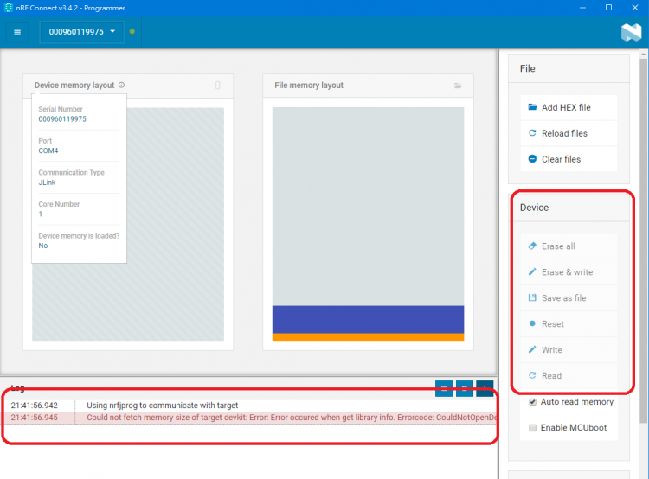Choose Erase & write device action
649x479 pixels.
point(567,272)
